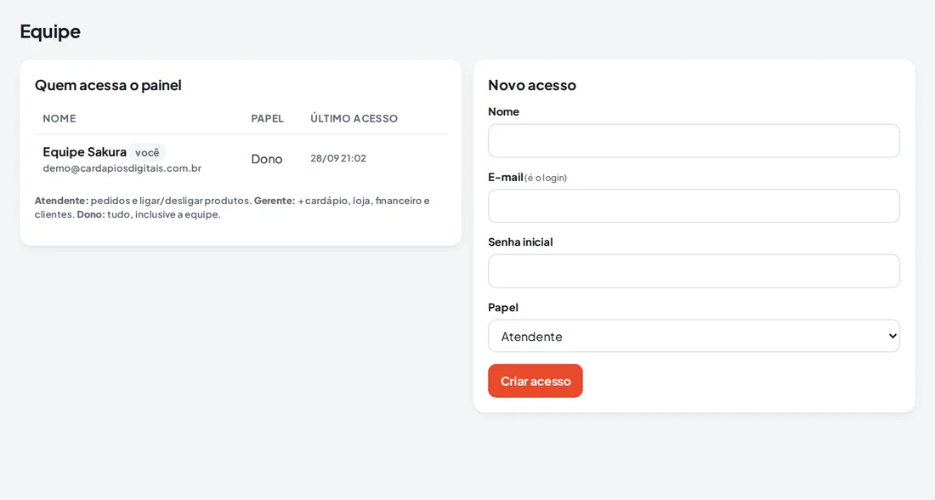Select the Senha inicial field
The height and width of the screenshot is (500, 935).
click(694, 271)
